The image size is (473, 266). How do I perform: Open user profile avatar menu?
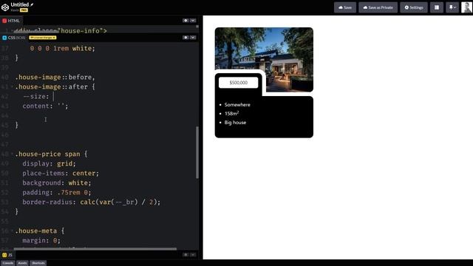click(466, 7)
